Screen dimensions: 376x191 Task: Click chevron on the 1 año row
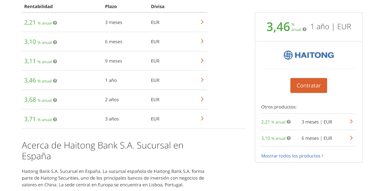click(x=202, y=80)
